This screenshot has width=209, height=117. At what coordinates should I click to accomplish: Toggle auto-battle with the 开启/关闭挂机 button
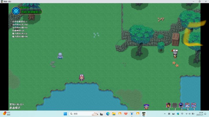[x=31, y=12]
